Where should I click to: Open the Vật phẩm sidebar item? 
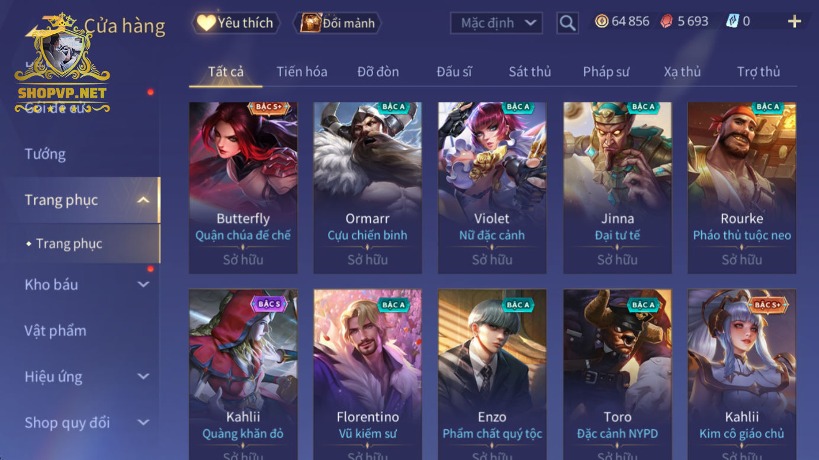coord(55,331)
